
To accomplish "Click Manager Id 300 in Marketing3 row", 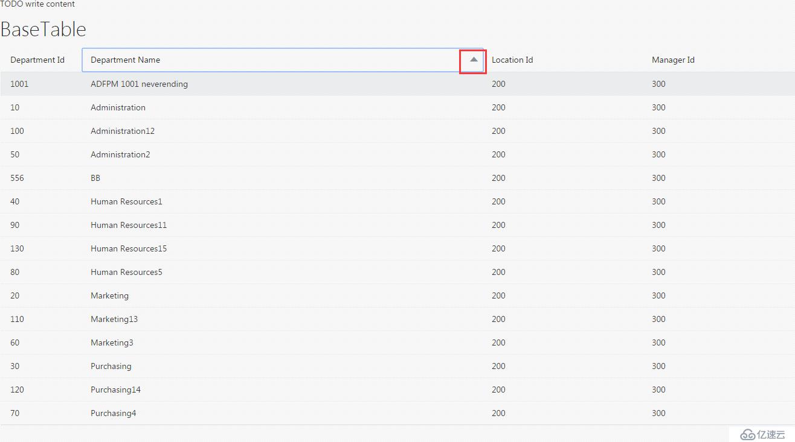I will (658, 343).
